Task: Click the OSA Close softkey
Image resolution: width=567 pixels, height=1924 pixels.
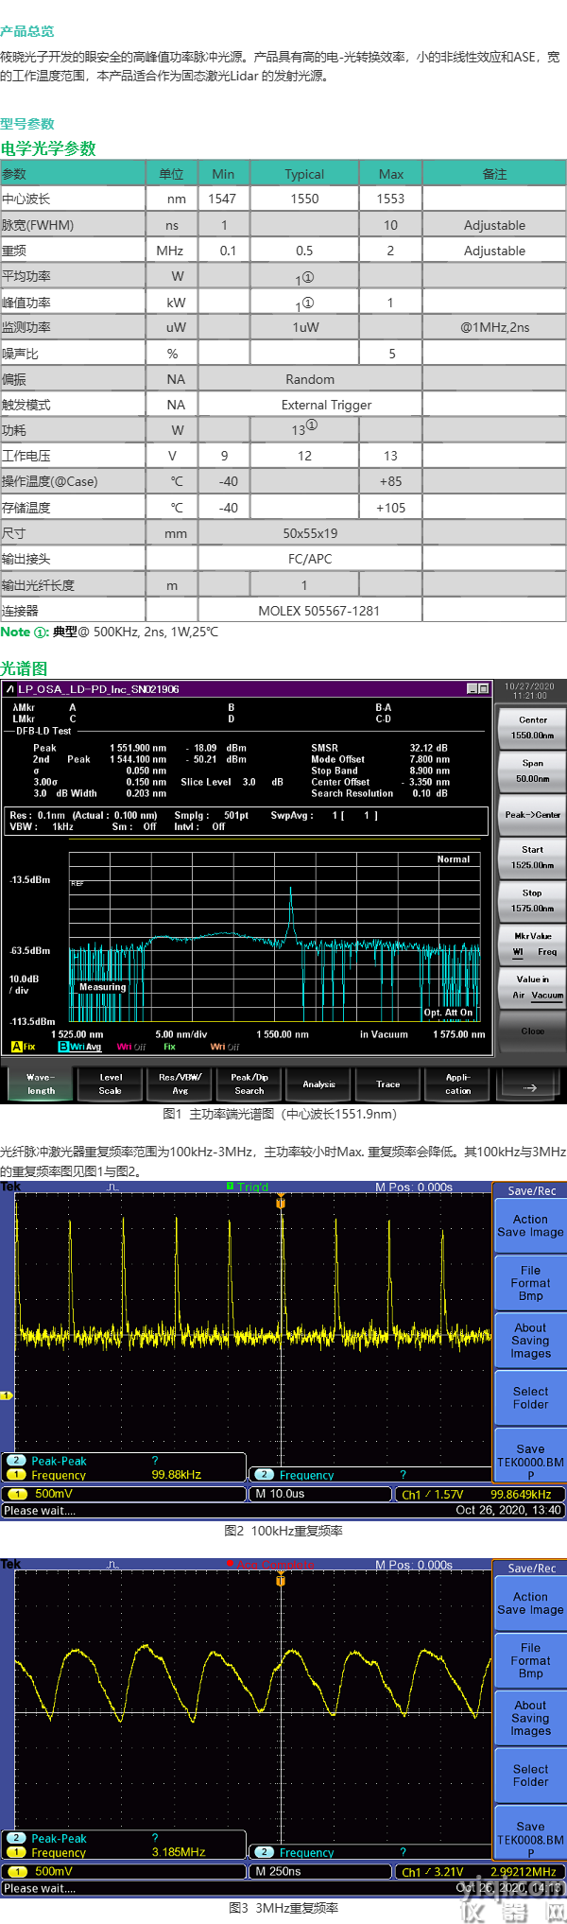Action: [532, 1031]
